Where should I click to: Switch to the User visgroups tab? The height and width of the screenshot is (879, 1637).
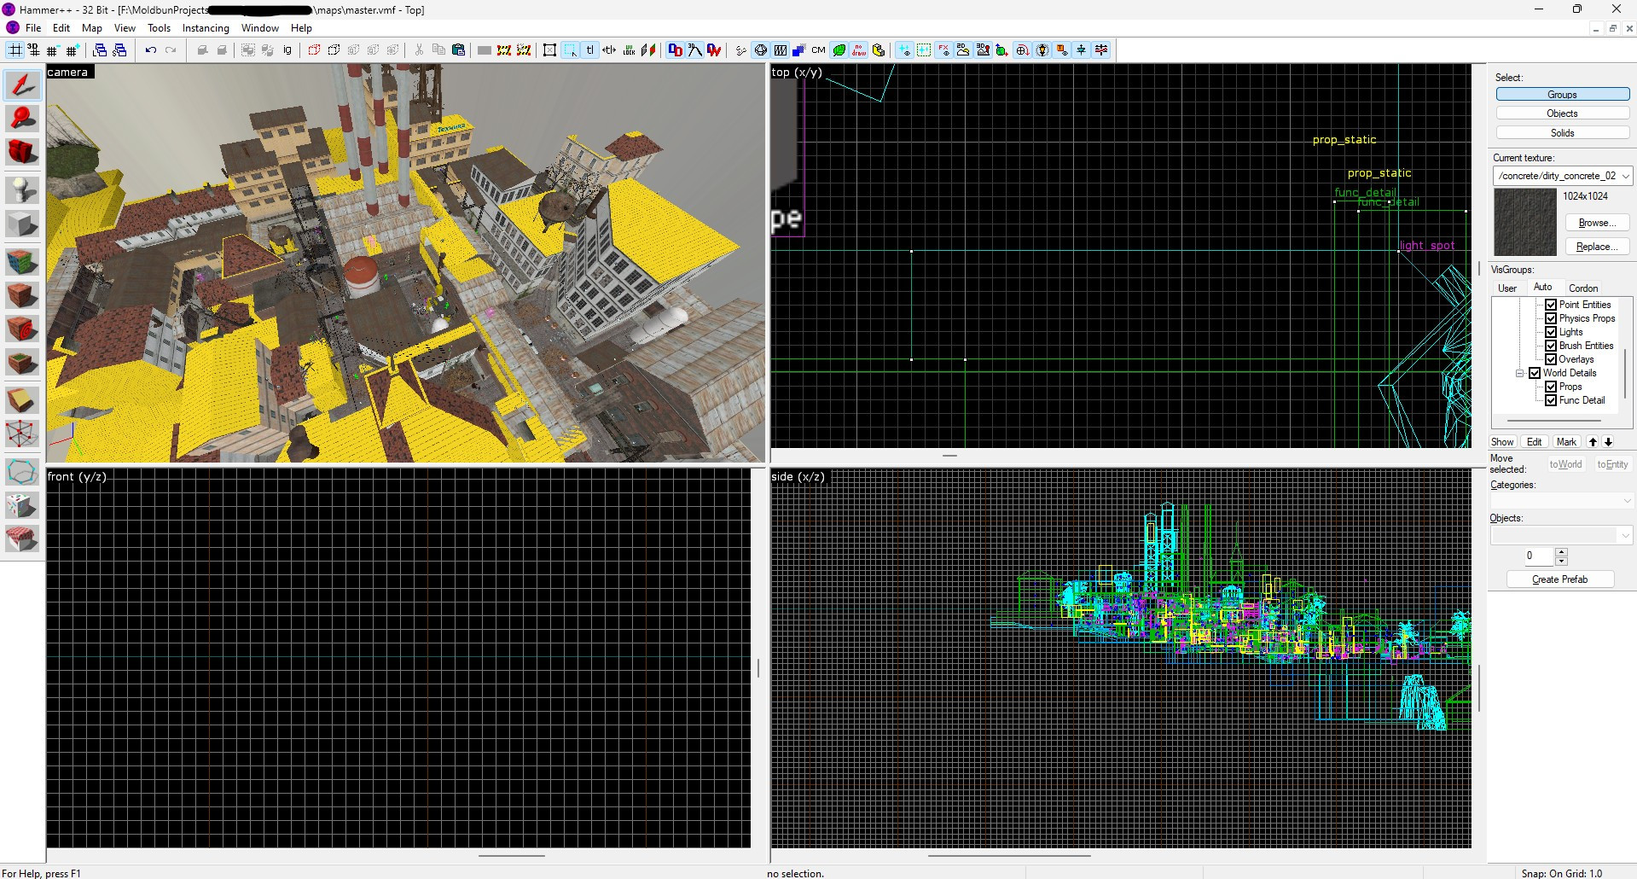point(1507,288)
